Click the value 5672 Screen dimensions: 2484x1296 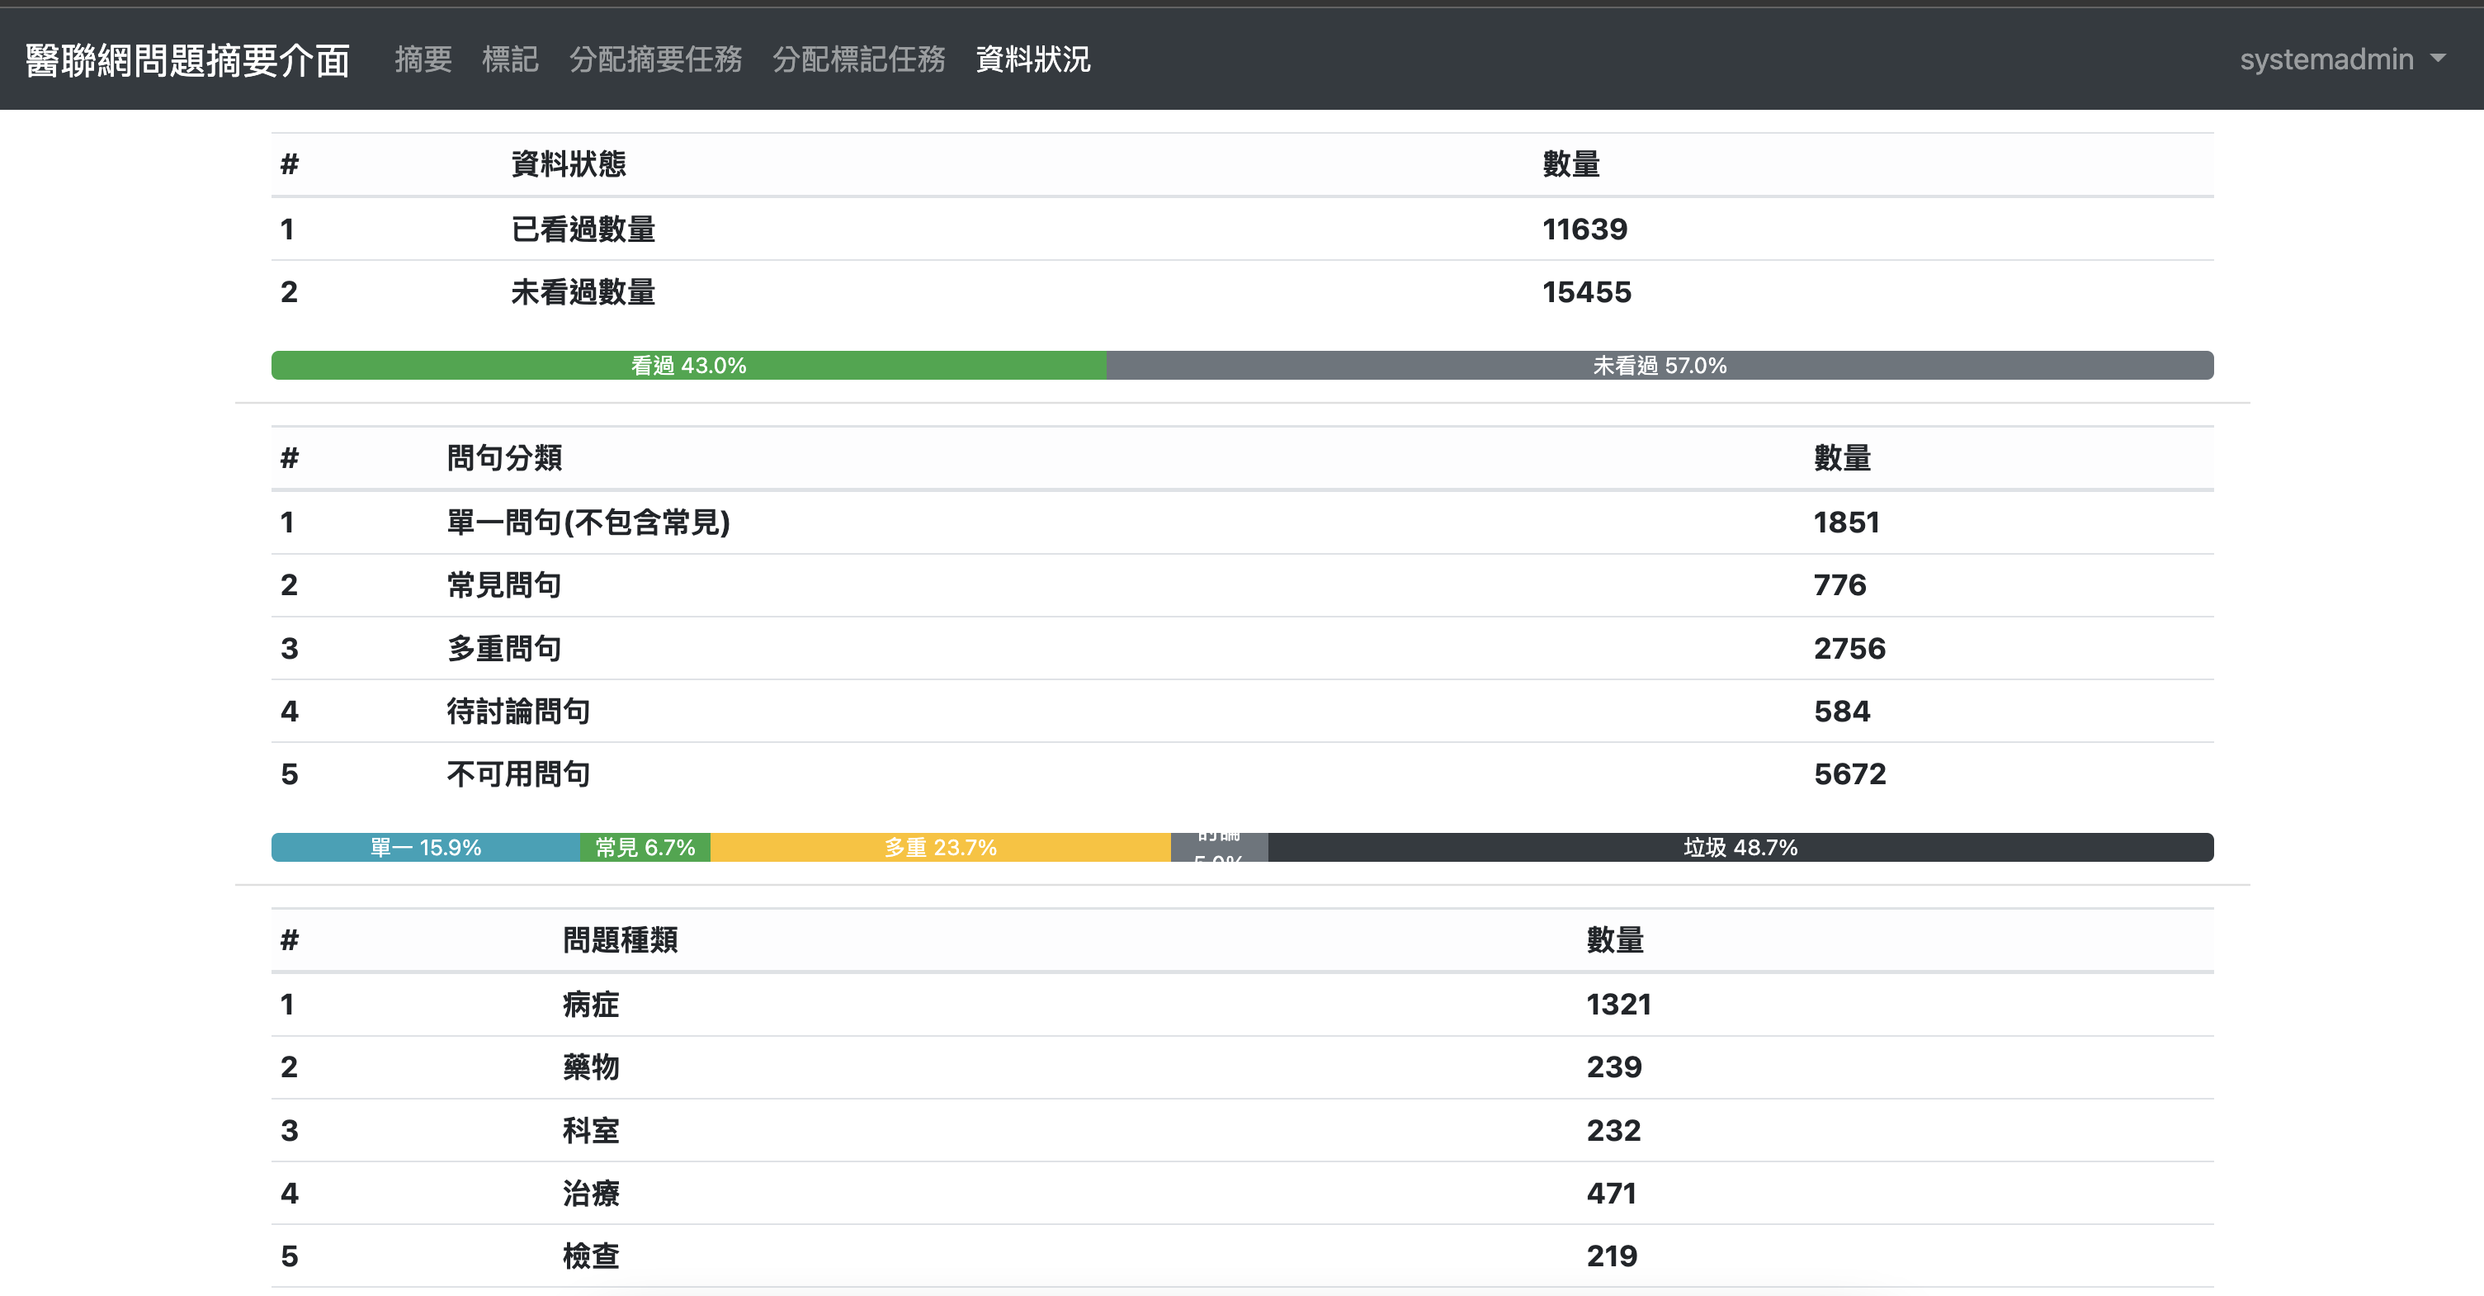tap(1849, 774)
